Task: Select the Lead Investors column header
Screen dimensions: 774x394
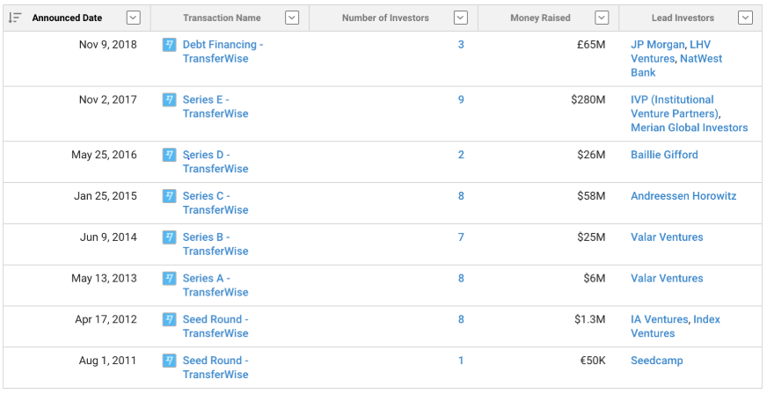Action: (683, 18)
